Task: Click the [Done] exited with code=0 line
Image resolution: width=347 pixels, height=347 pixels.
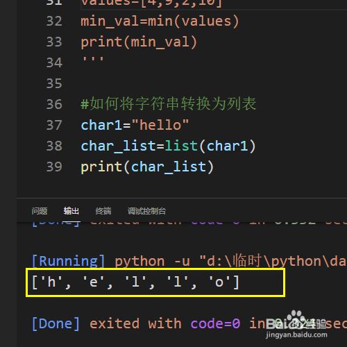Action: pos(189,323)
